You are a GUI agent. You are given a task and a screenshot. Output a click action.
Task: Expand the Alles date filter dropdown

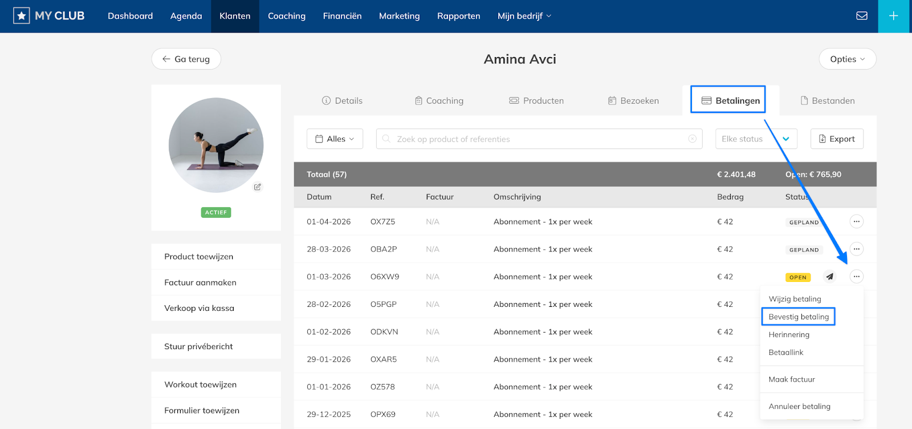[x=335, y=139]
